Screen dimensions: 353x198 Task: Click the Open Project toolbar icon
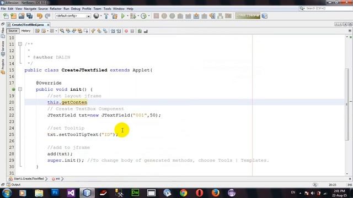[22, 16]
